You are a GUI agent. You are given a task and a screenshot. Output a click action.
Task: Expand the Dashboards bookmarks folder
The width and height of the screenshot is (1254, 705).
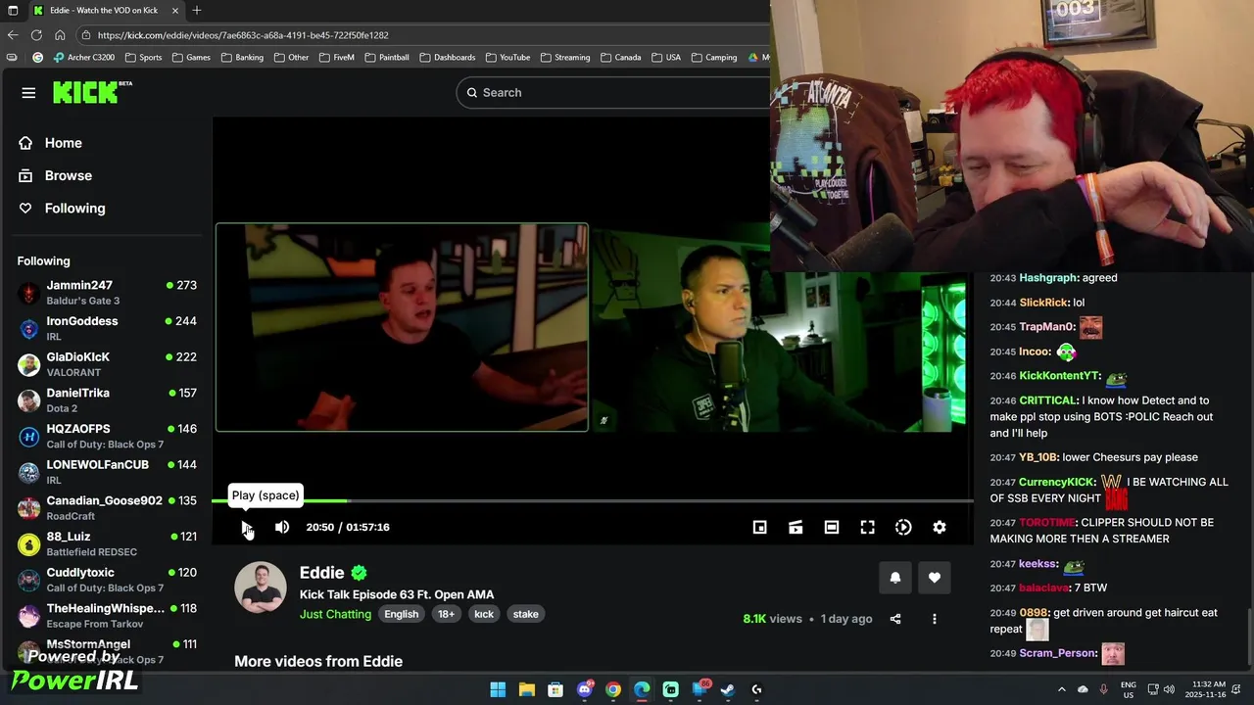click(x=447, y=57)
